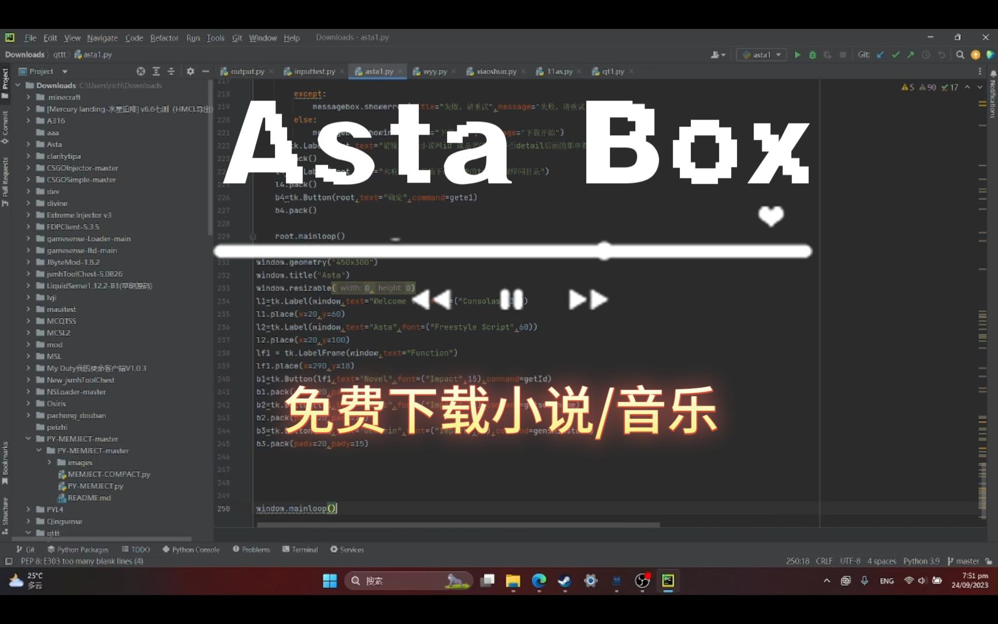Viewport: 998px width, 624px height.
Task: Open the Refactor menu
Action: (x=165, y=38)
